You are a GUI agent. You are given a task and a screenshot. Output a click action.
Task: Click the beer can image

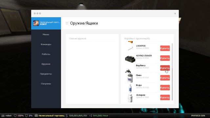pyautogui.click(x=130, y=78)
